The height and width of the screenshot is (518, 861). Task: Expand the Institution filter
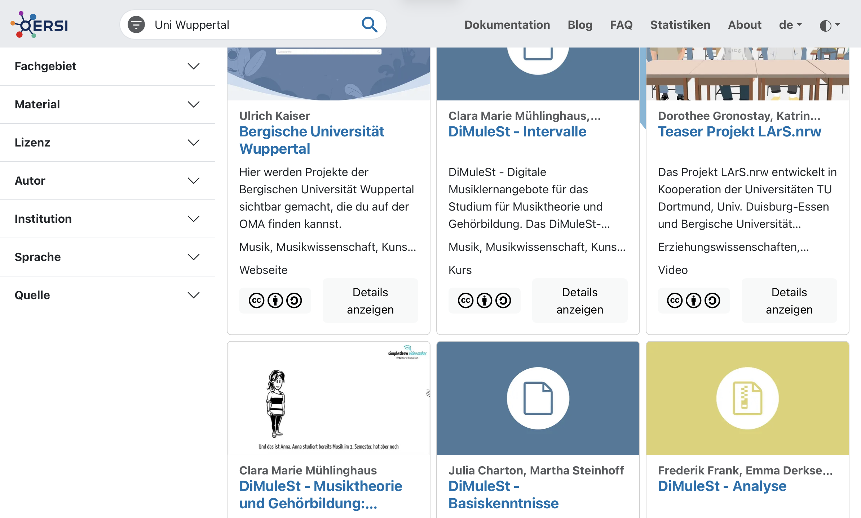107,219
